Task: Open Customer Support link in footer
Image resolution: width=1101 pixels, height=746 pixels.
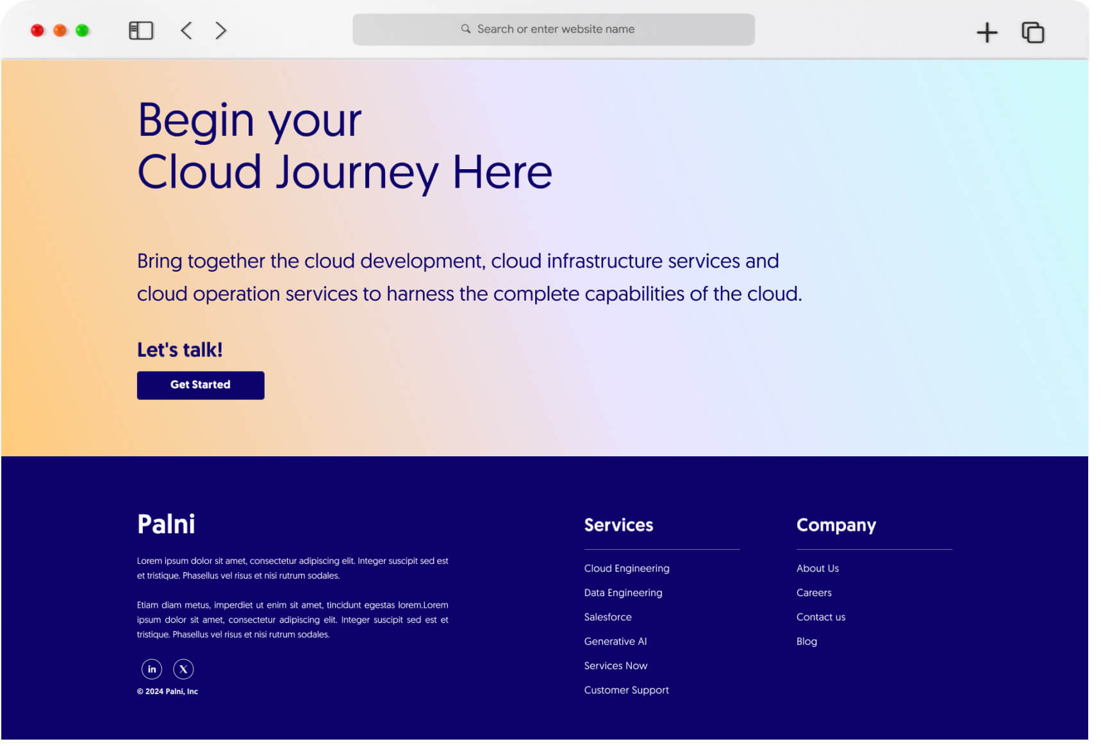Action: point(626,690)
